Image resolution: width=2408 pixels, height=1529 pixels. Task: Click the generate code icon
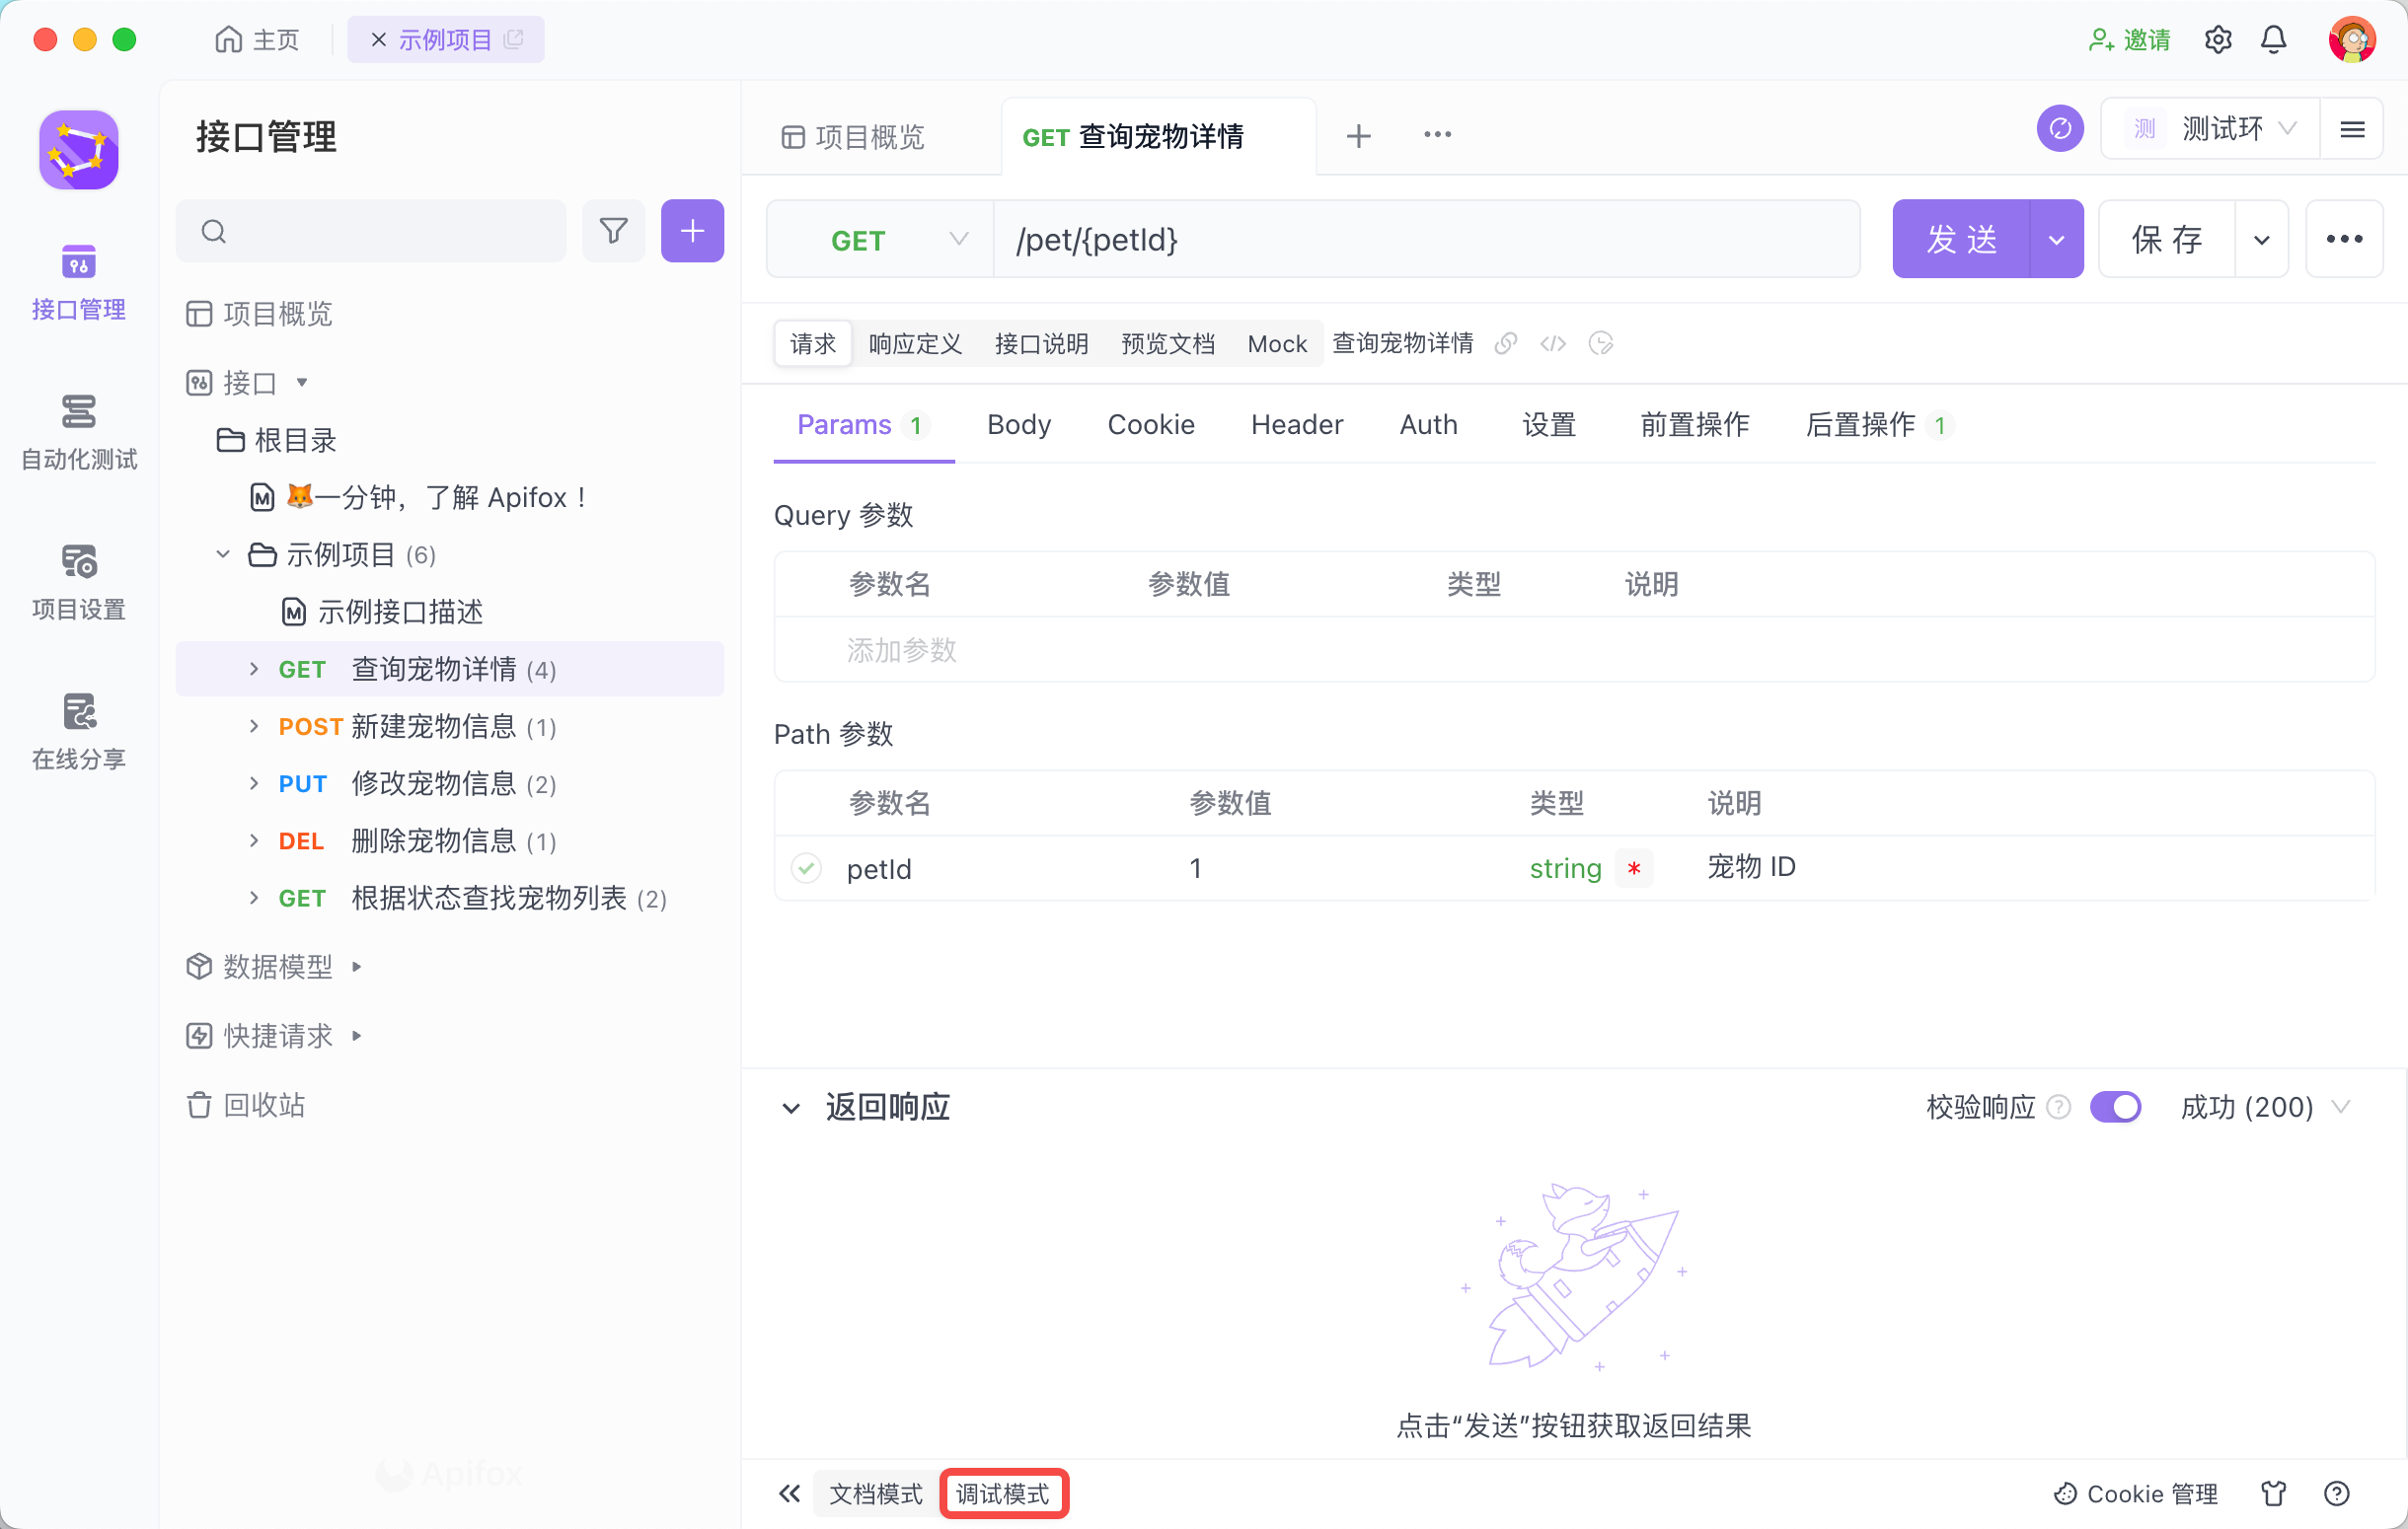point(1552,343)
